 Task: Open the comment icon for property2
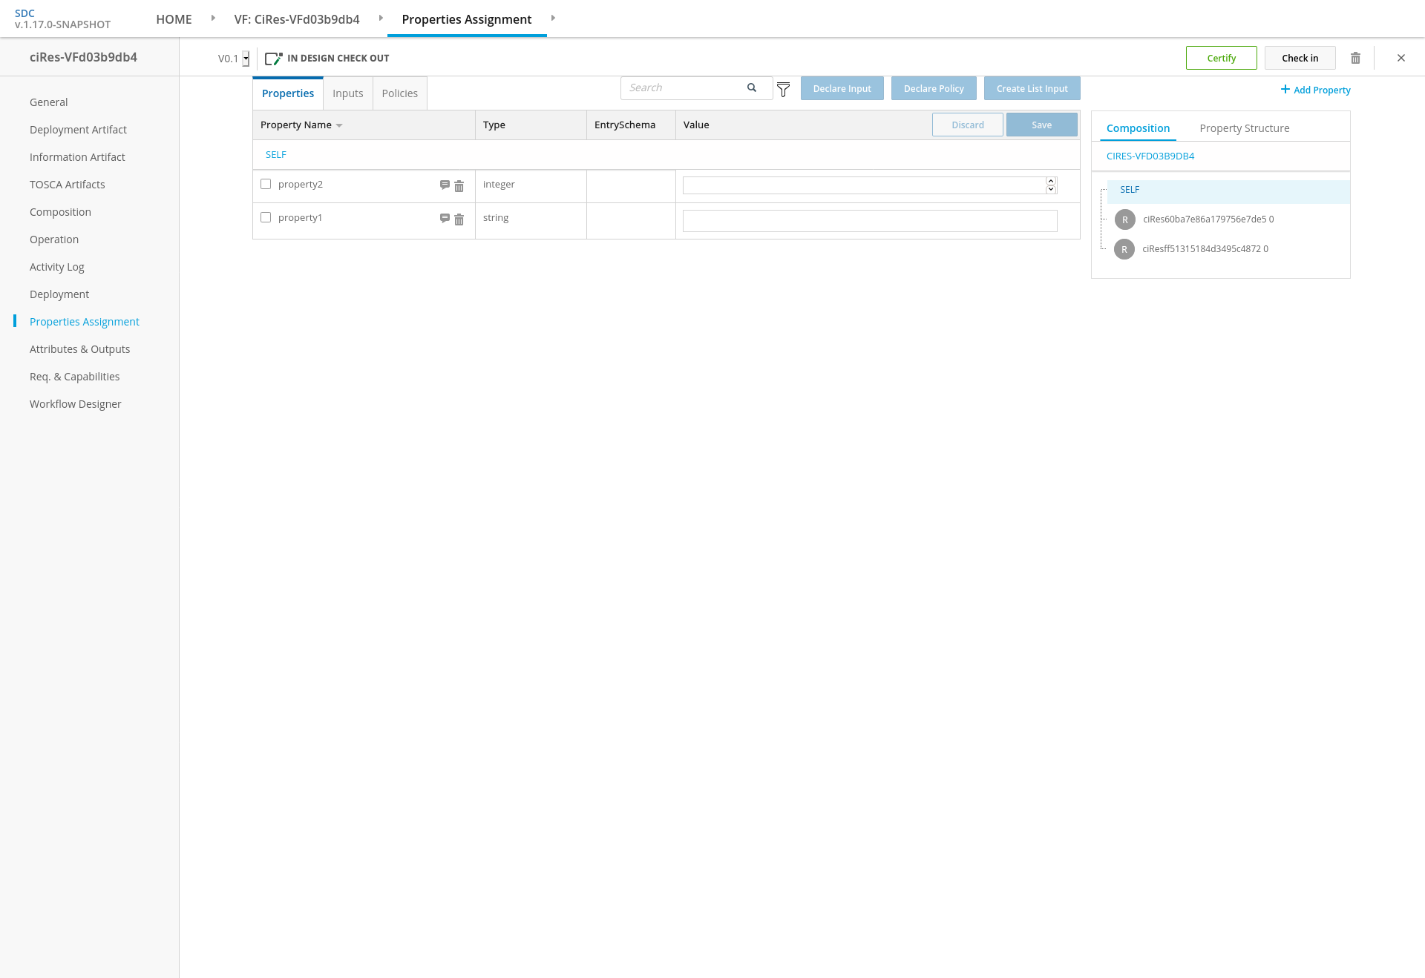point(445,185)
